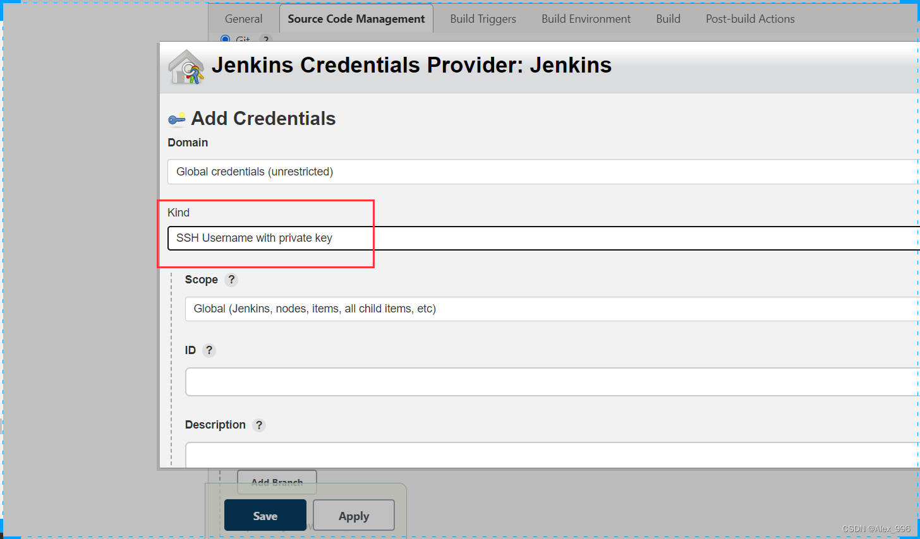Show help for Description field
The height and width of the screenshot is (539, 920).
[x=259, y=425]
